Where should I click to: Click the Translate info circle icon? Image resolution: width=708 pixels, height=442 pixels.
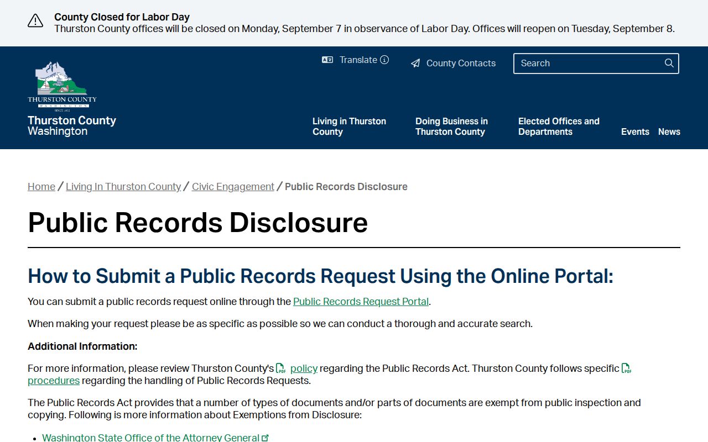384,60
